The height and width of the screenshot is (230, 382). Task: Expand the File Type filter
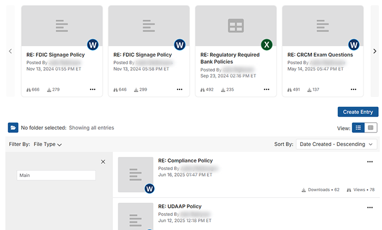47,144
